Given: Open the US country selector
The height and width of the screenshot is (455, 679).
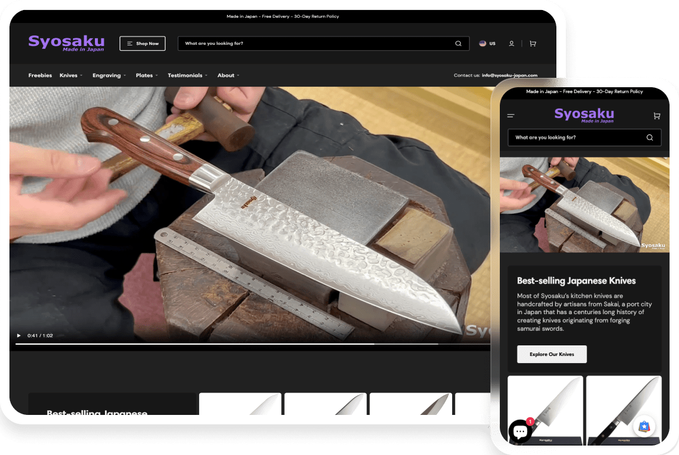Looking at the screenshot, I should click(x=487, y=43).
